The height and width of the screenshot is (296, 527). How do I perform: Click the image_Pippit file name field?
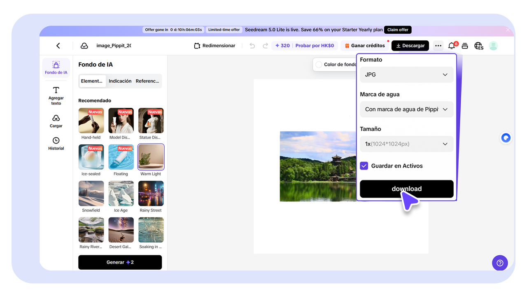(x=114, y=46)
